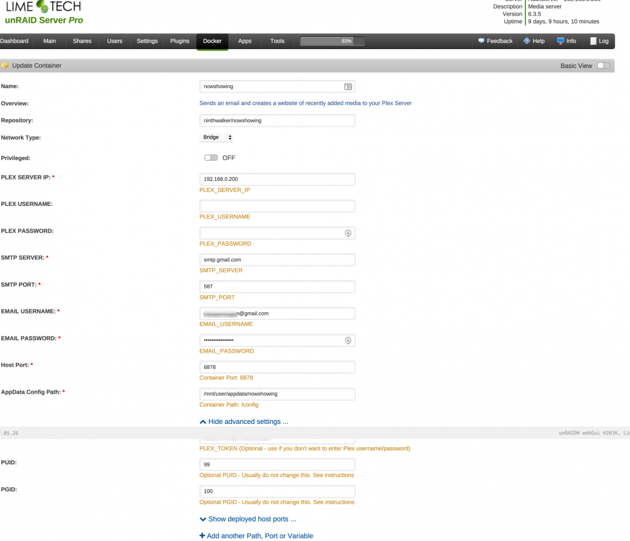Screen dimensions: 630x541
Task: Click the PLEX_TOKEN optional description text
Action: coord(304,448)
